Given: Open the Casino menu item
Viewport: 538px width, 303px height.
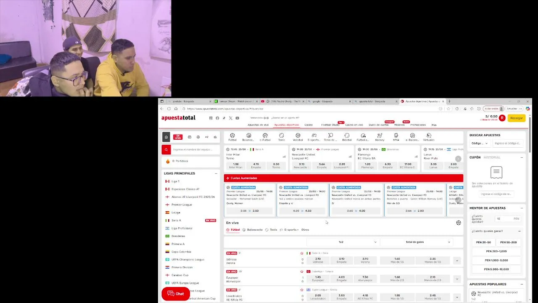Looking at the screenshot, I should [x=309, y=125].
